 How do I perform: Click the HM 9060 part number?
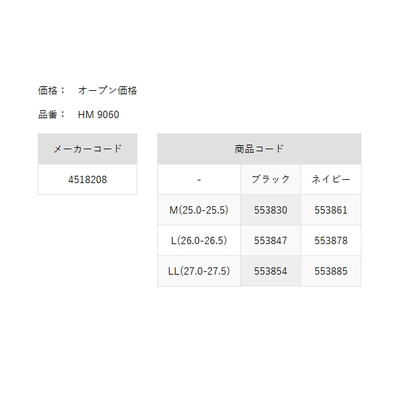click(x=98, y=115)
